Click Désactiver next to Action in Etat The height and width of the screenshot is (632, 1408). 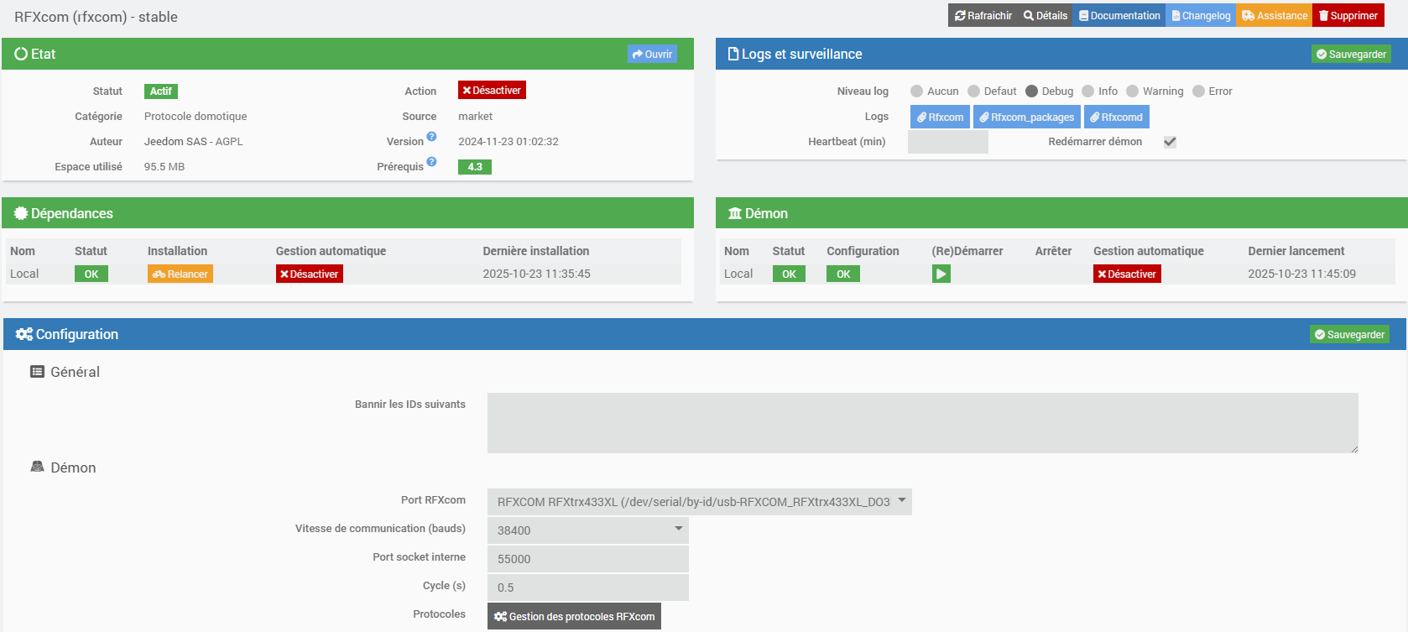[492, 91]
